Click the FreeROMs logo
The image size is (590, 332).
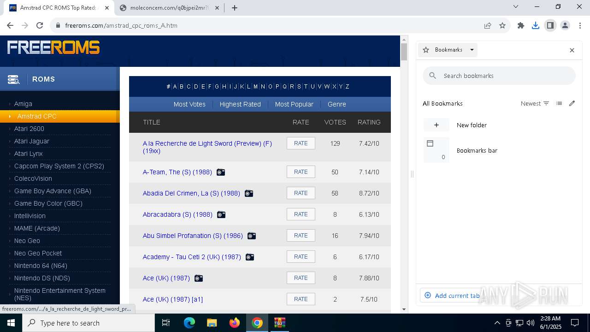(x=53, y=47)
